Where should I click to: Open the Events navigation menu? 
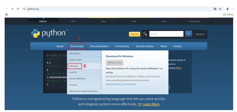pyautogui.click(x=178, y=46)
